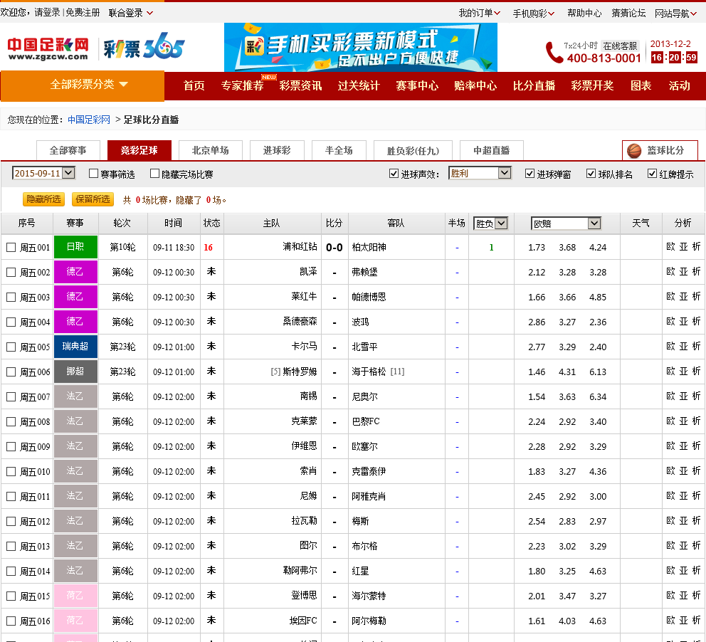This screenshot has height=642, width=706.
Task: Select the checkbox for match 周五005
Action: [11, 347]
